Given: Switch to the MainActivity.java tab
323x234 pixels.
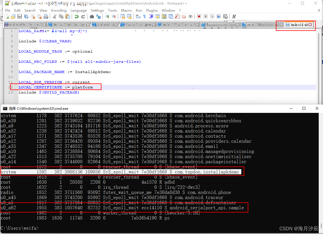Looking at the screenshot, I should pyautogui.click(x=221, y=25).
